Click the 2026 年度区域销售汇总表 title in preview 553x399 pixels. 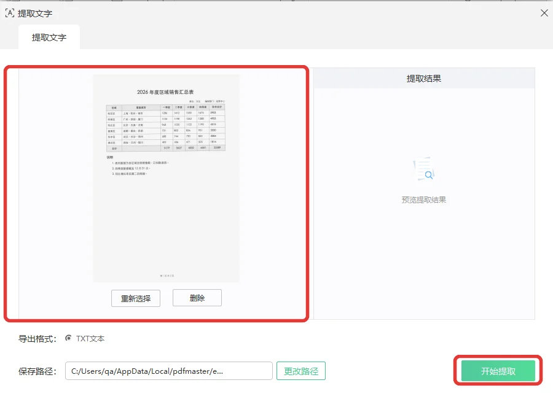[165, 92]
